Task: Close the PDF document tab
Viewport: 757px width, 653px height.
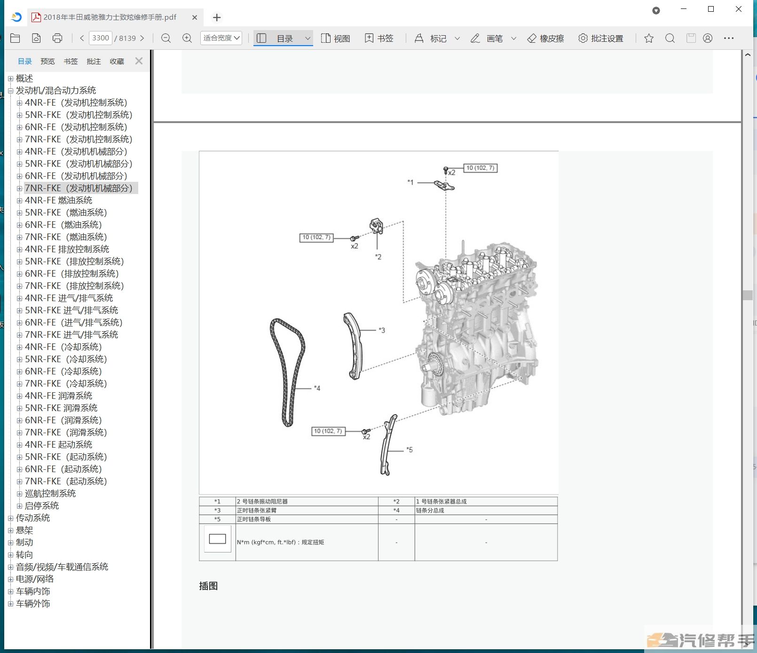Action: (x=195, y=17)
